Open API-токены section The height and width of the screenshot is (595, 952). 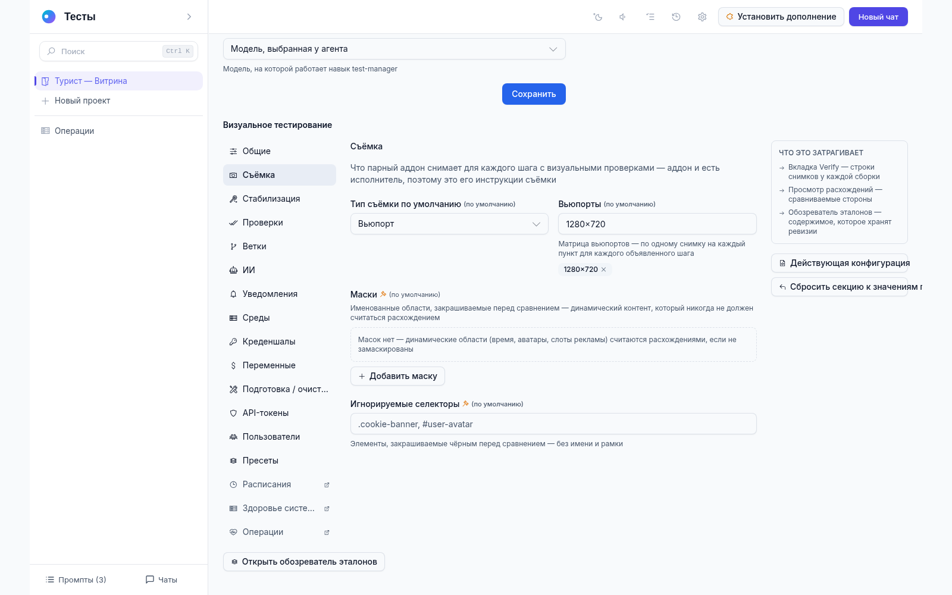pyautogui.click(x=280, y=413)
